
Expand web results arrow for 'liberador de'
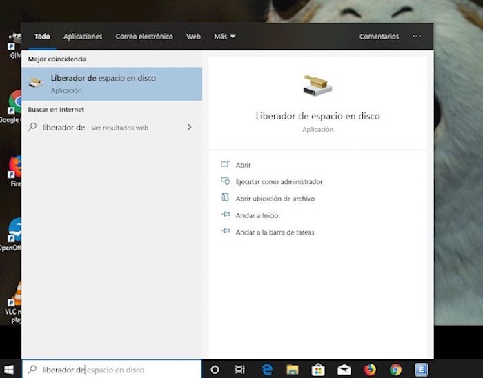(189, 128)
